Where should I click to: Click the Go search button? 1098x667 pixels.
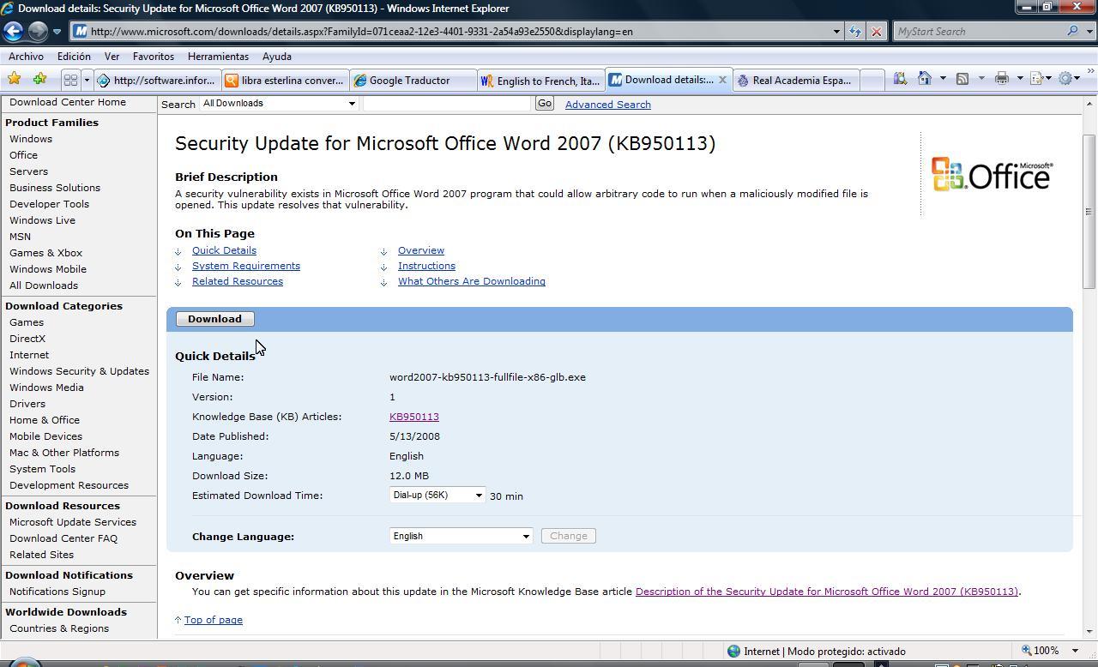[x=544, y=104]
